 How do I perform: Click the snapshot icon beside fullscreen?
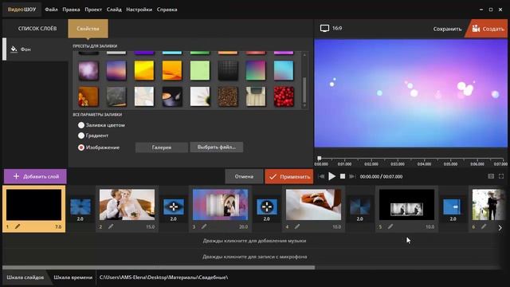point(491,176)
